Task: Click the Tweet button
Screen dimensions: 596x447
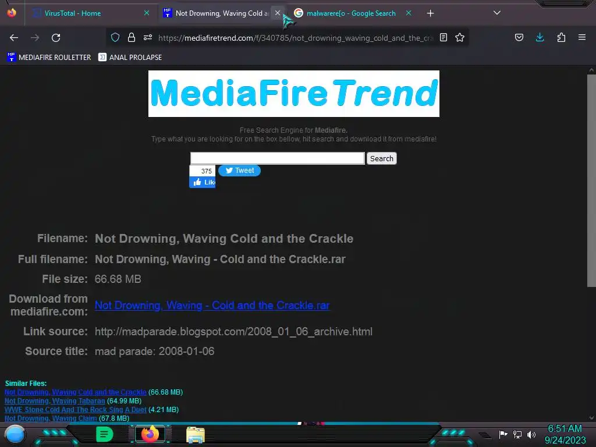Action: [239, 171]
